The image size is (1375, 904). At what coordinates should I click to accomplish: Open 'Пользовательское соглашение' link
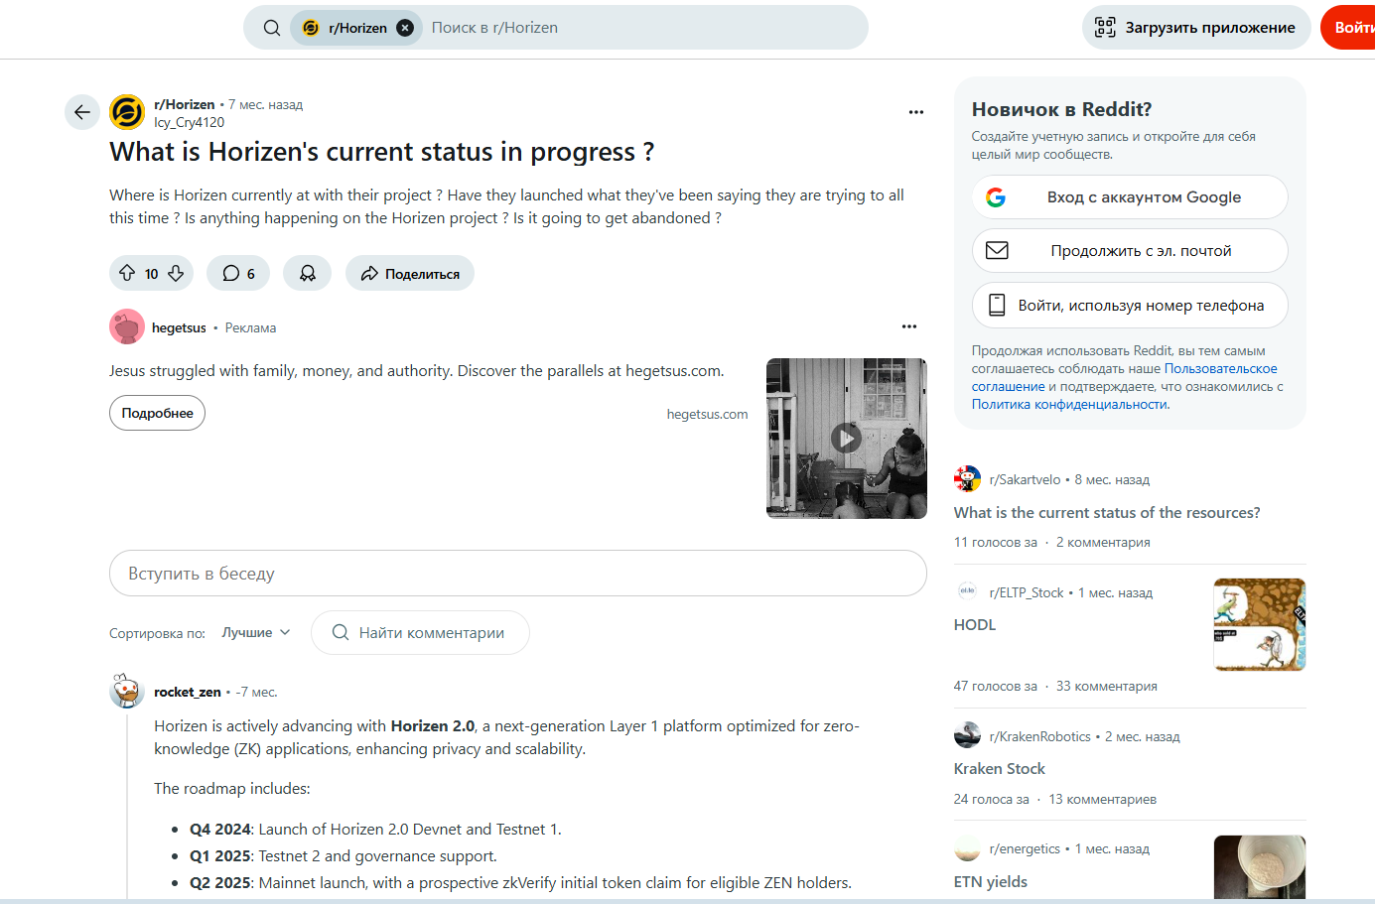tap(1125, 377)
